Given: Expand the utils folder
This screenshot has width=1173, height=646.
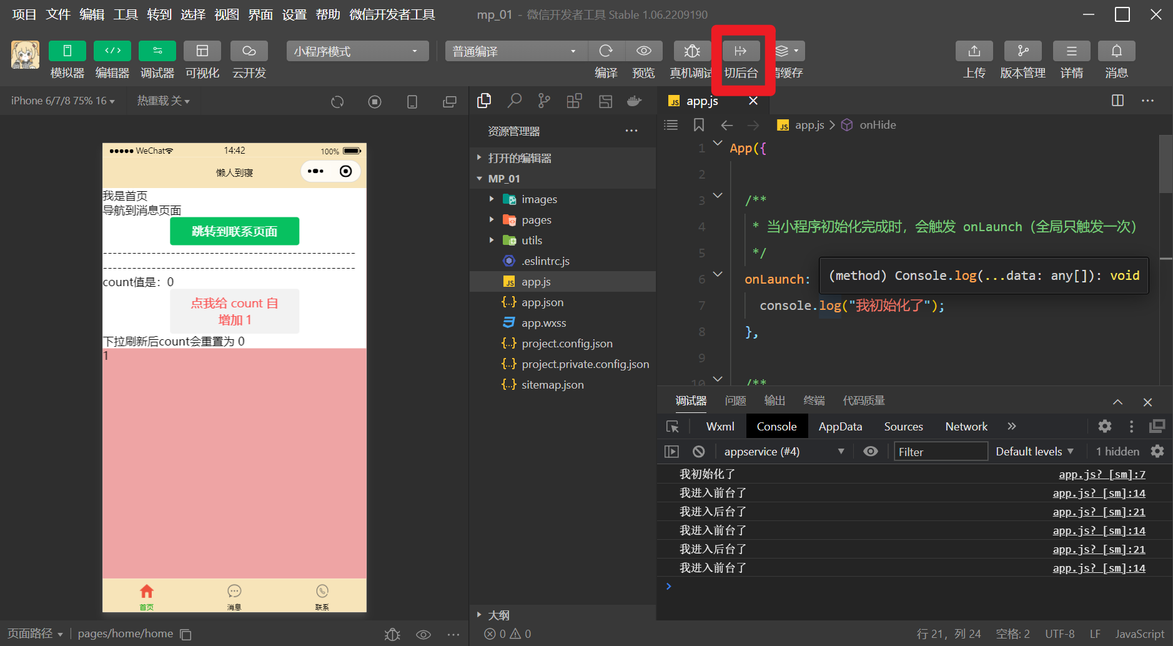Looking at the screenshot, I should [563, 241].
